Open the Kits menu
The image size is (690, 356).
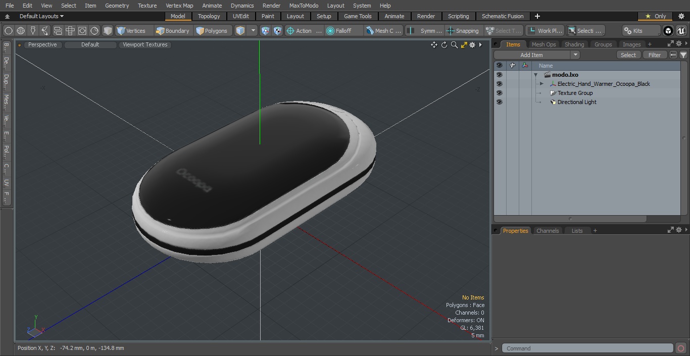(x=640, y=31)
